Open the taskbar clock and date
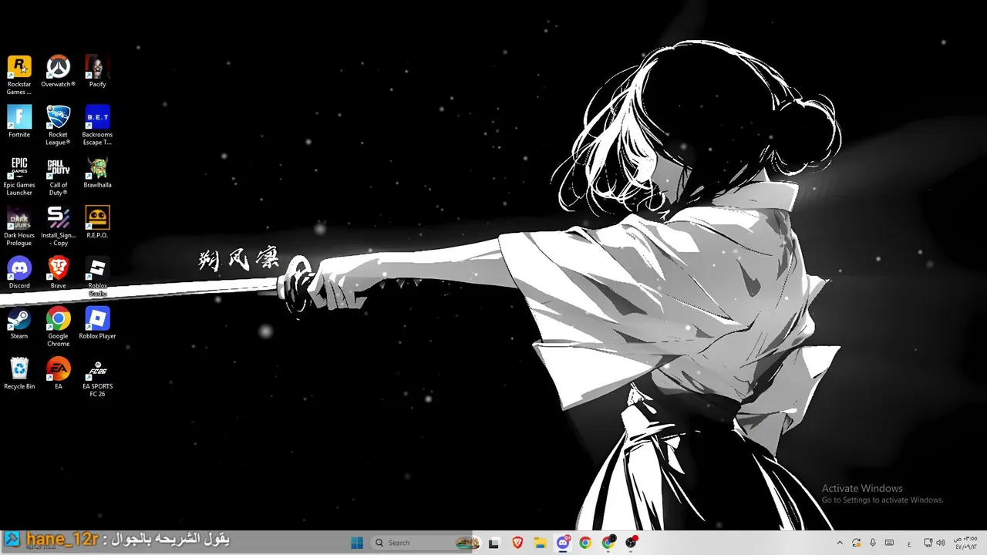This screenshot has height=555, width=987. [966, 543]
